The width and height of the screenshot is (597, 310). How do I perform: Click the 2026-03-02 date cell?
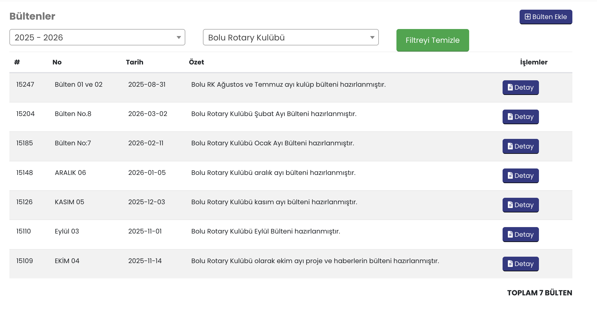(147, 114)
